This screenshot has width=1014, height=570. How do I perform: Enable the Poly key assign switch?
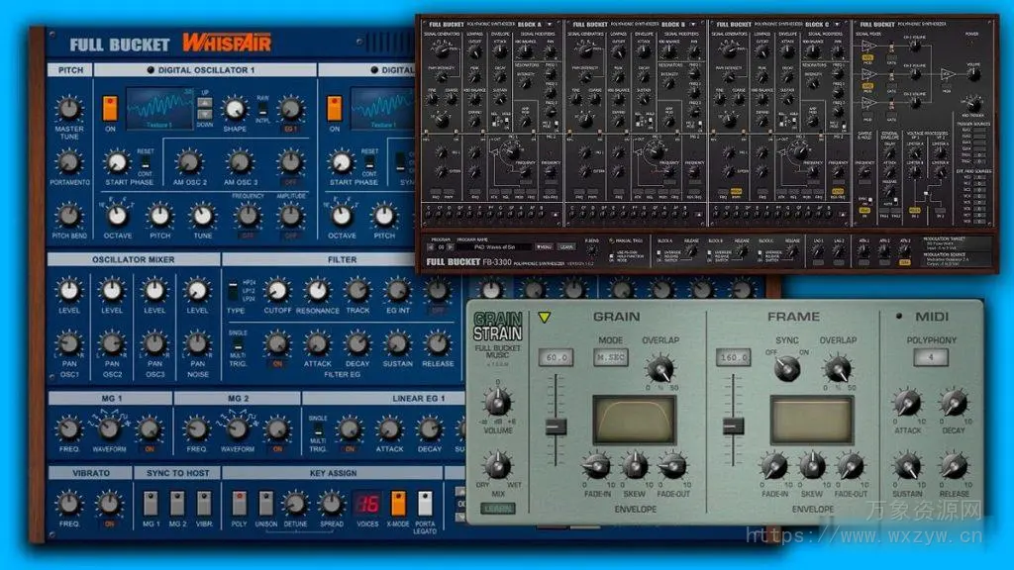(239, 503)
